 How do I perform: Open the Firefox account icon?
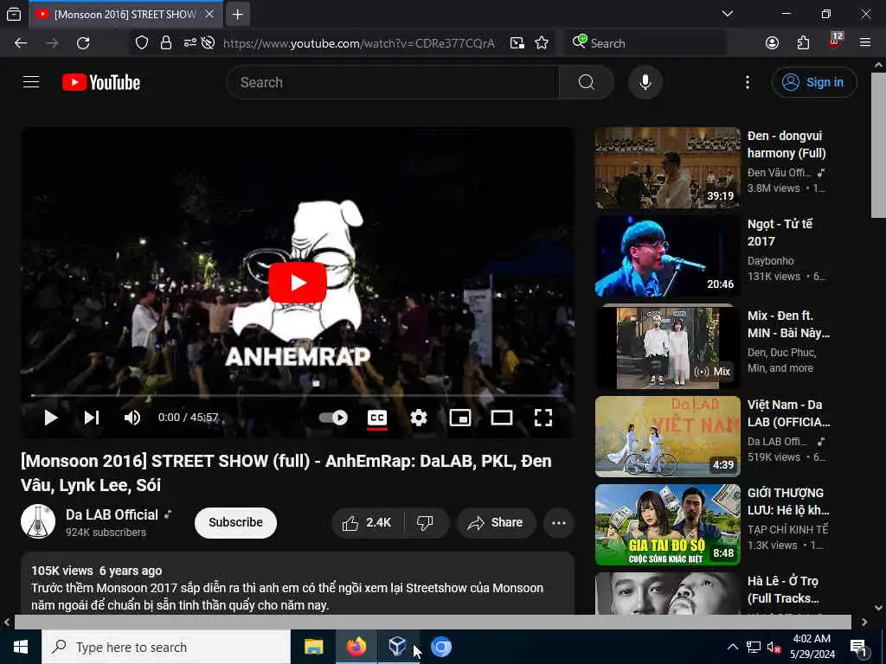click(773, 43)
